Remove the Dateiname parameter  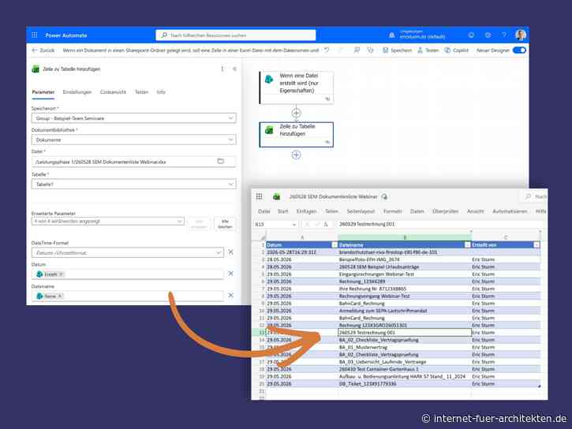[230, 295]
